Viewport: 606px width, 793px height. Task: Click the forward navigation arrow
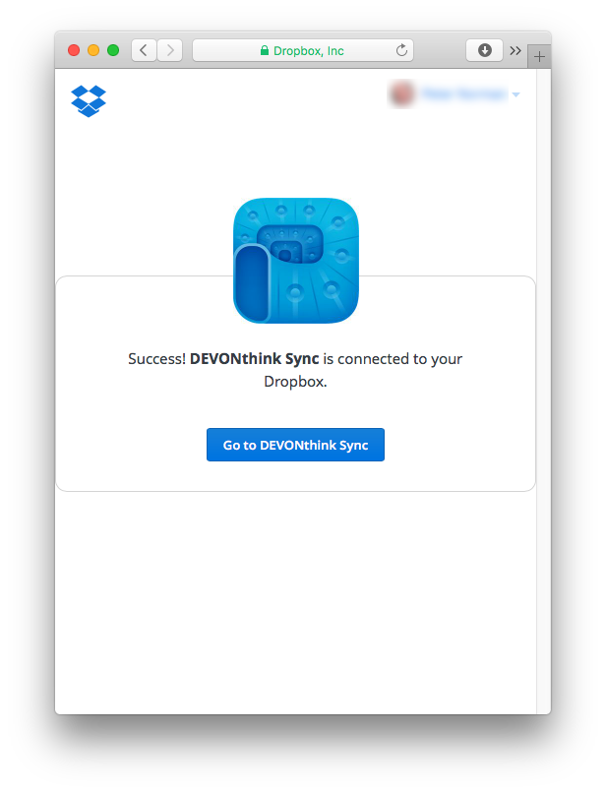(170, 50)
